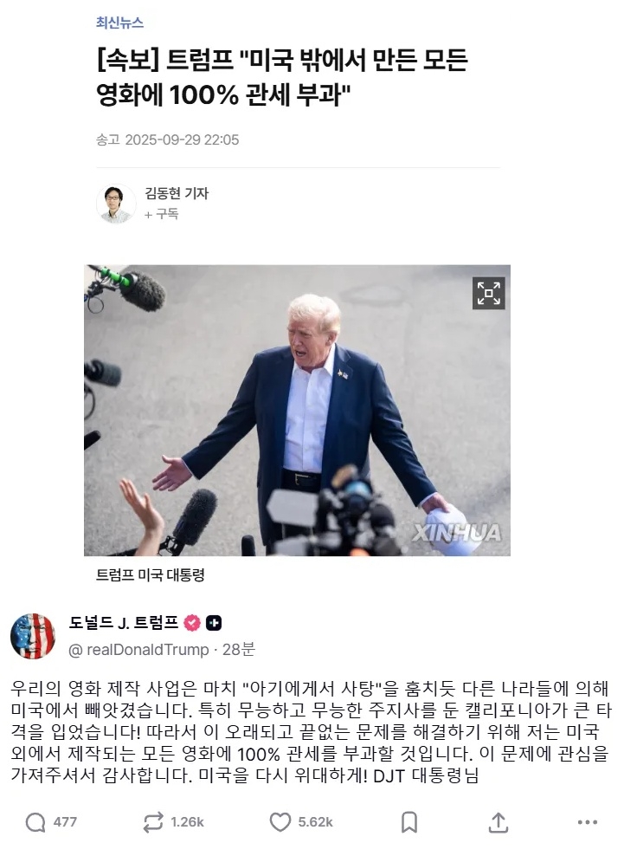624x856 pixels.
Task: Open the 최신뉴스 category link
Action: coord(119,23)
